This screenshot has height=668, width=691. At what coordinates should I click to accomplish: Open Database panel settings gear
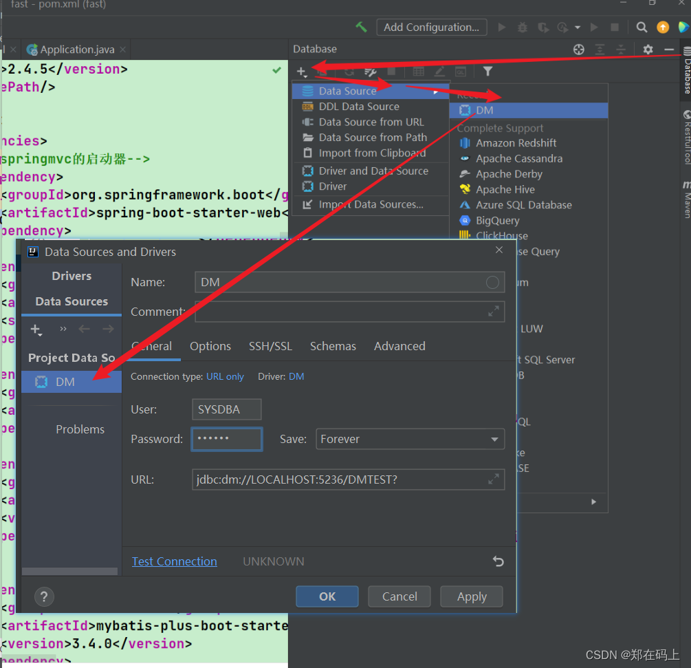pyautogui.click(x=648, y=50)
